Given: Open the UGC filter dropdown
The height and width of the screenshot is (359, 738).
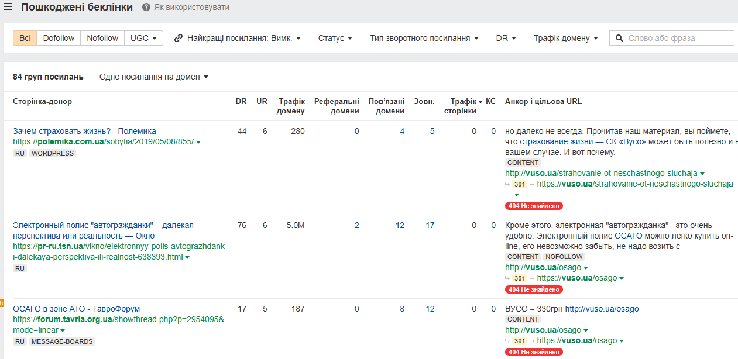Looking at the screenshot, I should click(143, 38).
